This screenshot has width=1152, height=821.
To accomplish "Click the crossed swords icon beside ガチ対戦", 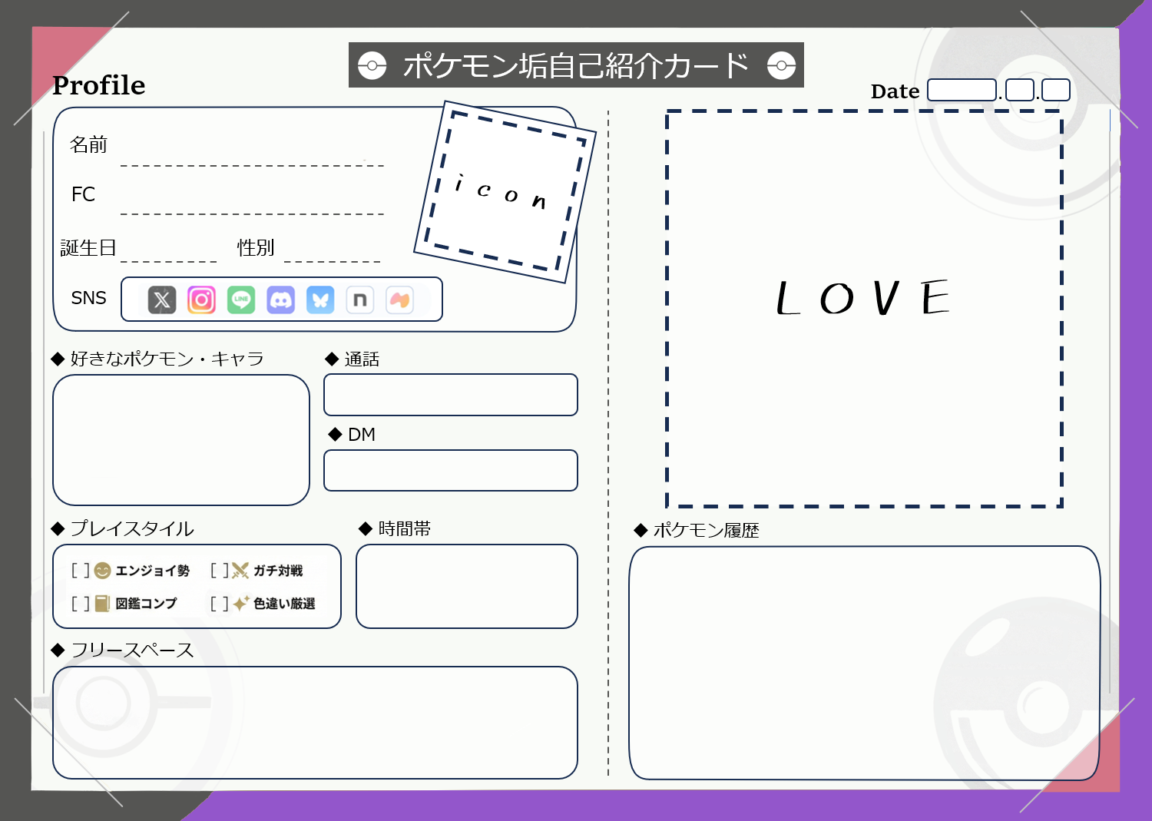I will [239, 570].
